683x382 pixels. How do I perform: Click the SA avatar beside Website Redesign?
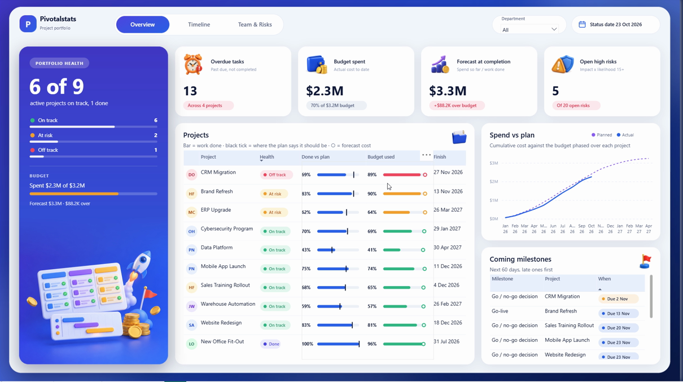pos(191,325)
